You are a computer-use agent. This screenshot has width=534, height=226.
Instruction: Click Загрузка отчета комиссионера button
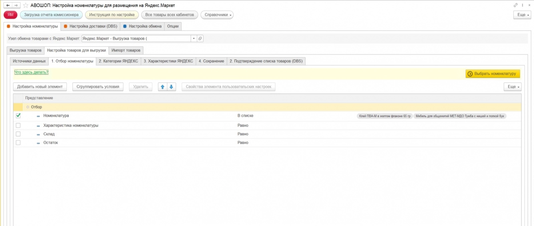coord(51,15)
